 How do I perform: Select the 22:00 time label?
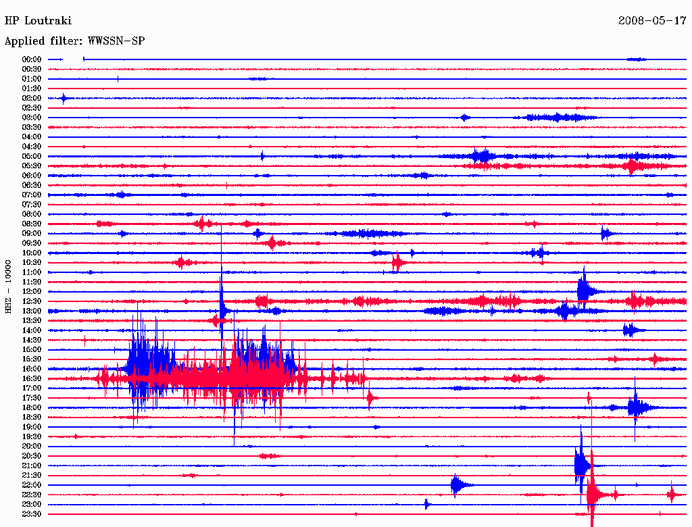[32, 485]
